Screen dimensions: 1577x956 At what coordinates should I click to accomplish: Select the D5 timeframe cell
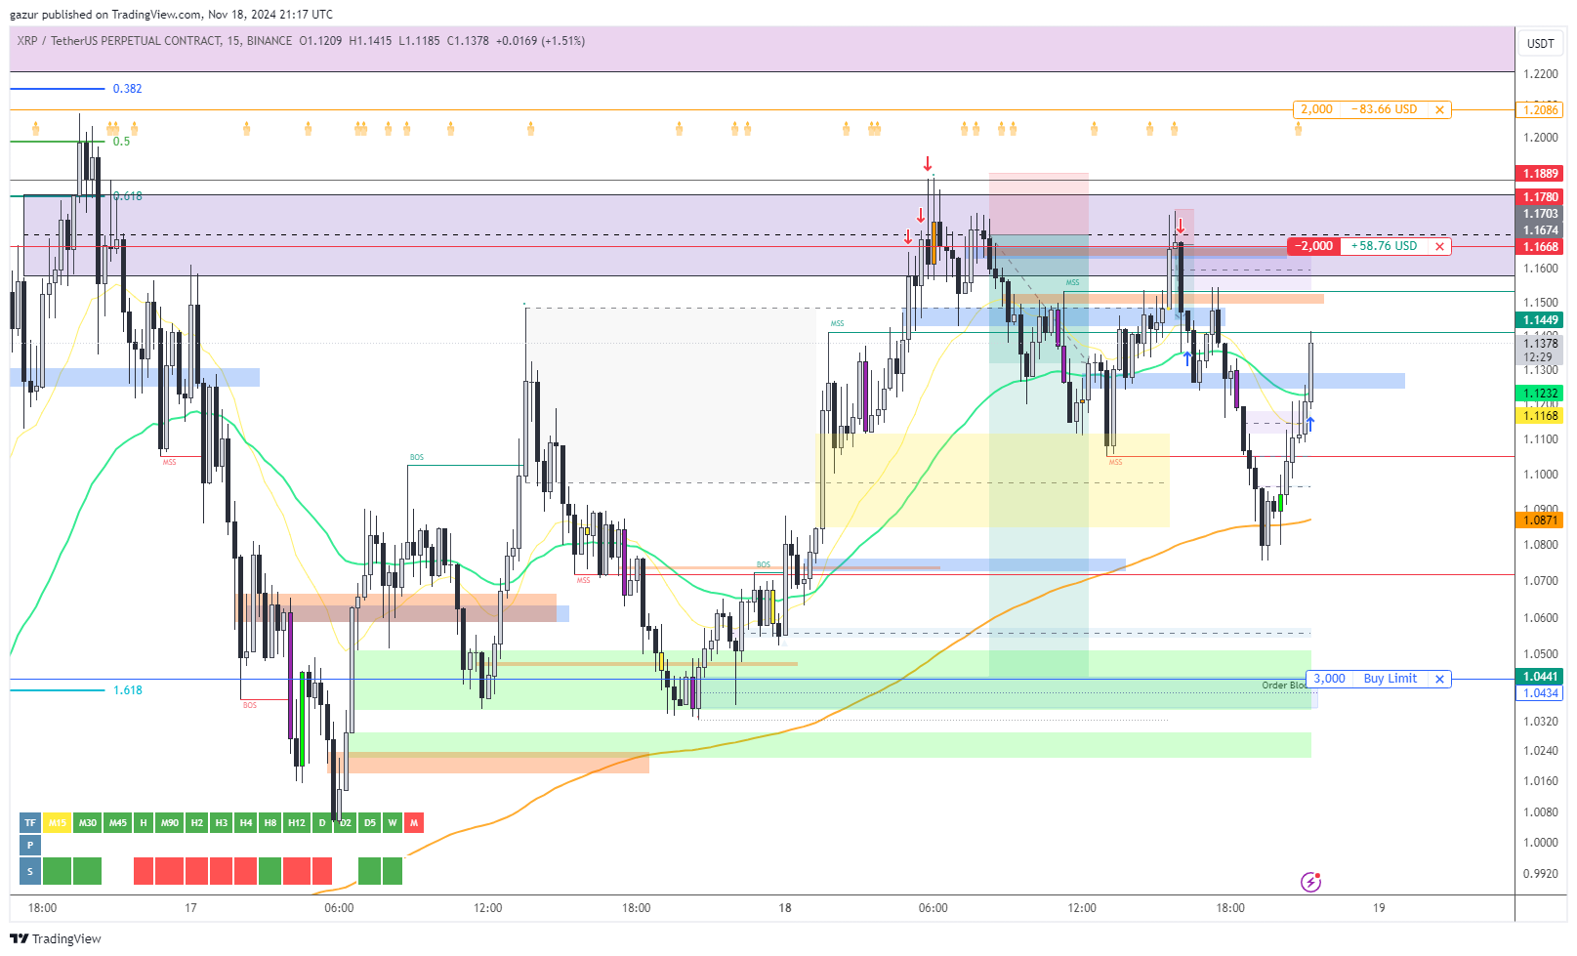(x=370, y=822)
